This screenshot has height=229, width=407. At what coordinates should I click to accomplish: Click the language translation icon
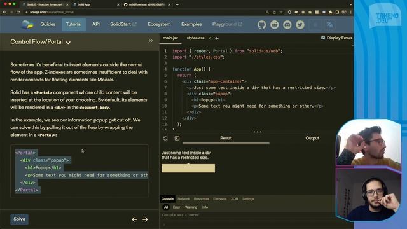point(329,25)
